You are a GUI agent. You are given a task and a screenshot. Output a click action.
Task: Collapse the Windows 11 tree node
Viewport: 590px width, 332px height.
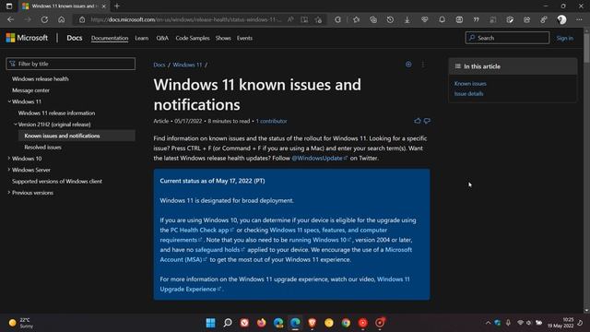point(9,101)
